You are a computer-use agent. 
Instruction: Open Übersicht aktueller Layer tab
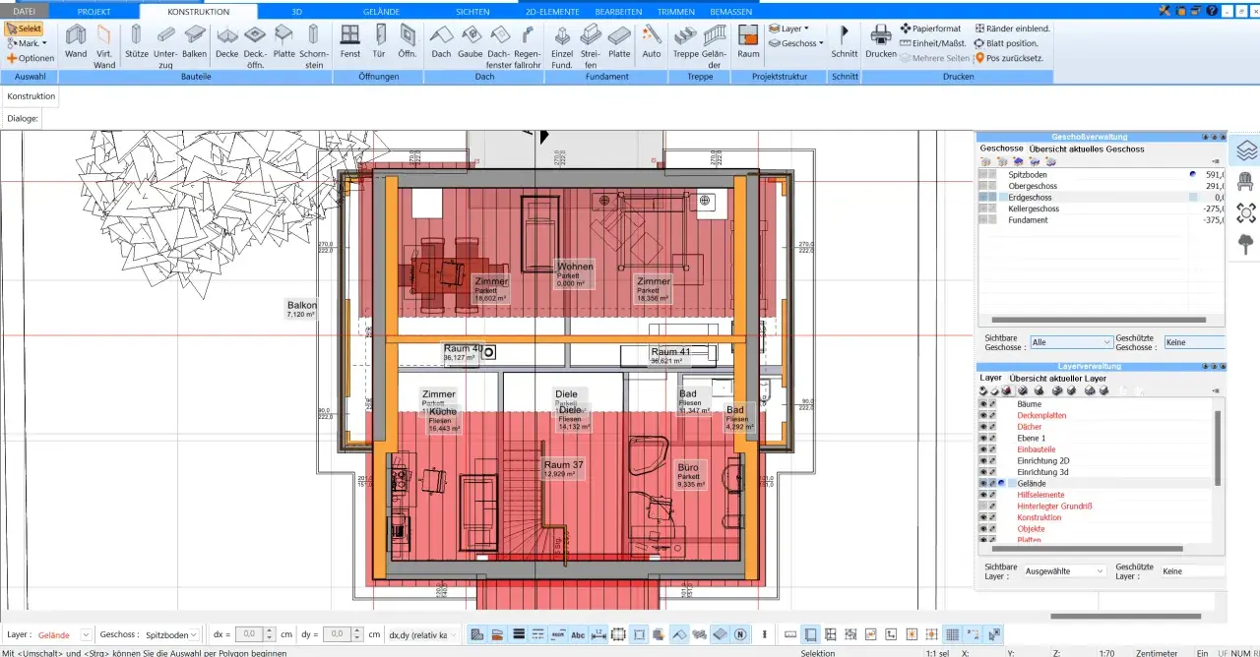(1058, 378)
